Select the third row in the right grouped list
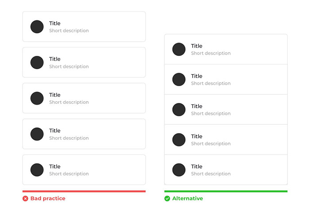 coord(226,110)
